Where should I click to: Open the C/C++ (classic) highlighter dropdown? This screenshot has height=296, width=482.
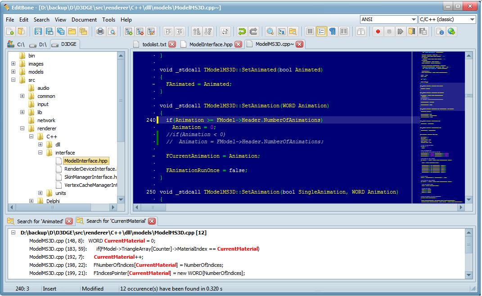[x=447, y=19]
